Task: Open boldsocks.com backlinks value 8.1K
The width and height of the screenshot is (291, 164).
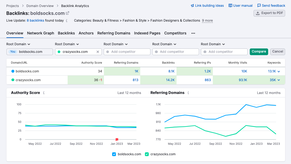Action: click(x=172, y=71)
